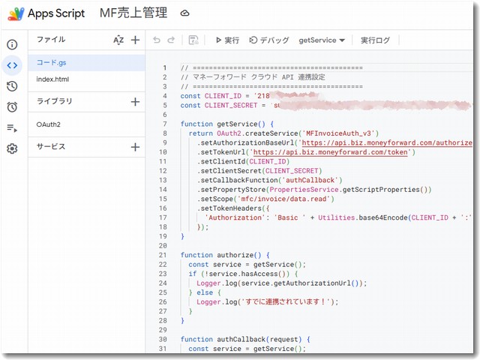480x360 pixels.
Task: Save the project with the disk icon
Action: tap(193, 40)
